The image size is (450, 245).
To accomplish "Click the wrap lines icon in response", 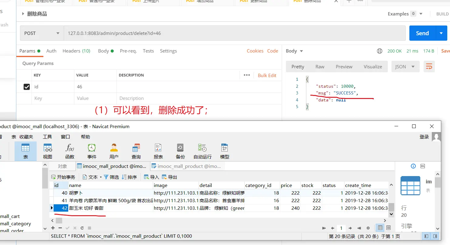I will [x=429, y=66].
